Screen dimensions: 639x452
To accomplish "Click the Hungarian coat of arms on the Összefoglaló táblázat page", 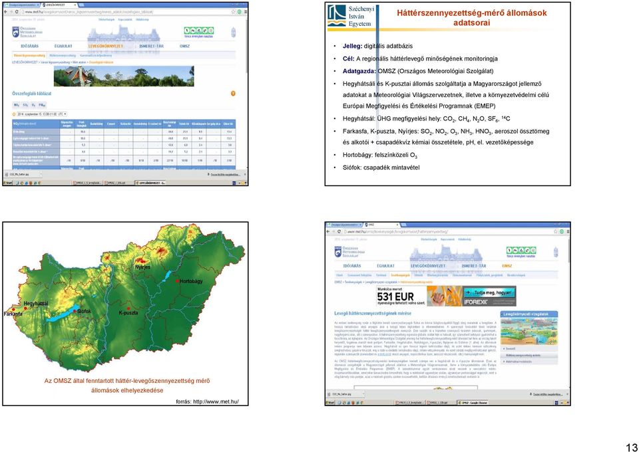I will (x=234, y=32).
